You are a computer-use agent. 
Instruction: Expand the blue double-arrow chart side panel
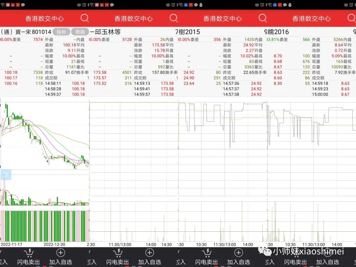pos(6,175)
